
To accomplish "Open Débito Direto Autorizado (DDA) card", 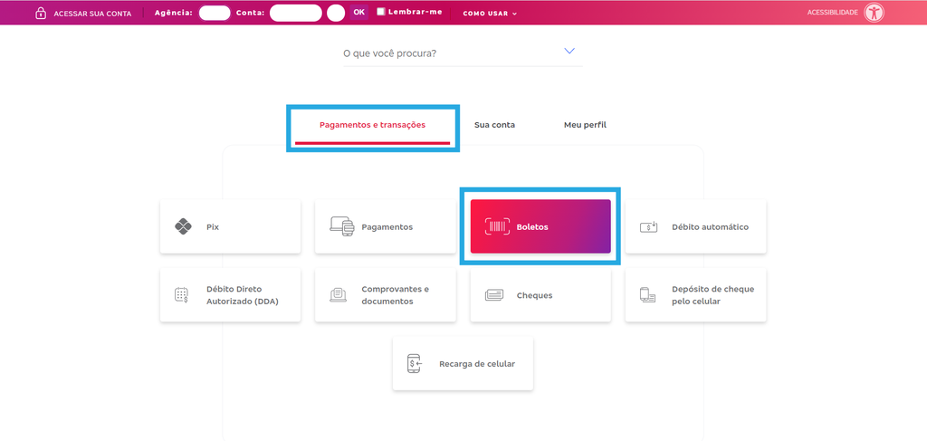I will pyautogui.click(x=230, y=295).
